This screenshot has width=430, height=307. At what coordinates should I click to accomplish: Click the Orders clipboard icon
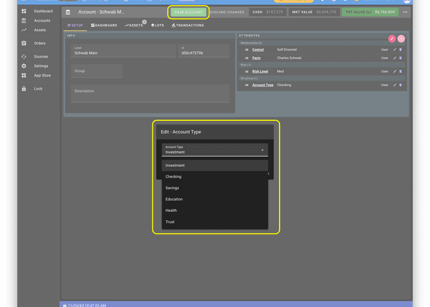tap(24, 43)
